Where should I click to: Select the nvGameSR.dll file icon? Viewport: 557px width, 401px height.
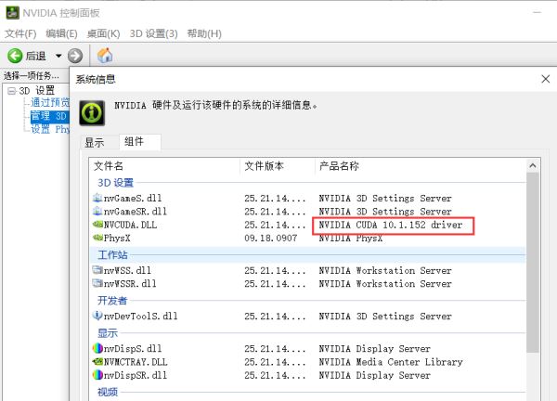pyautogui.click(x=97, y=211)
